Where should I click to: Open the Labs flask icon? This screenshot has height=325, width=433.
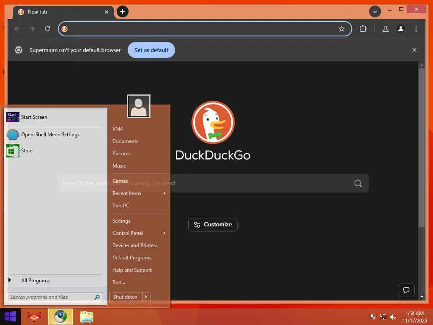click(386, 29)
